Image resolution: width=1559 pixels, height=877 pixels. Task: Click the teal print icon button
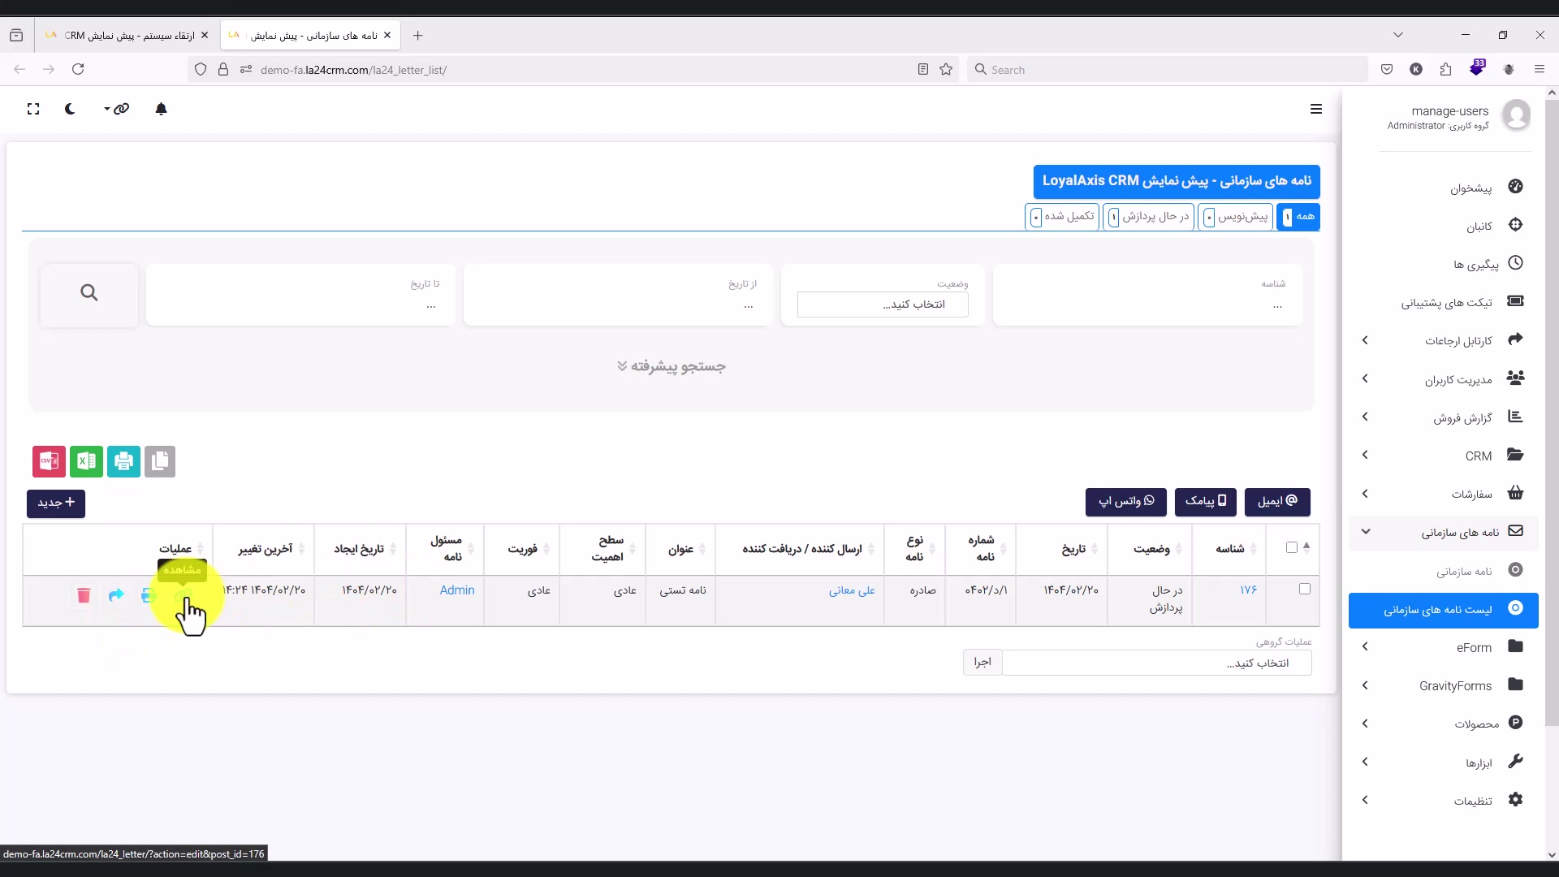pos(123,462)
